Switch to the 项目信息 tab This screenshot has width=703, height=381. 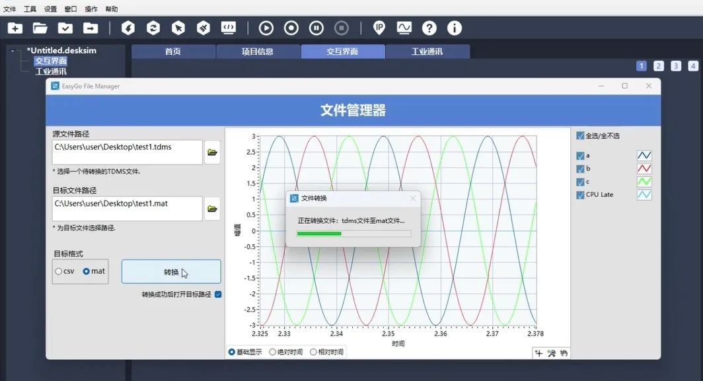pyautogui.click(x=258, y=52)
